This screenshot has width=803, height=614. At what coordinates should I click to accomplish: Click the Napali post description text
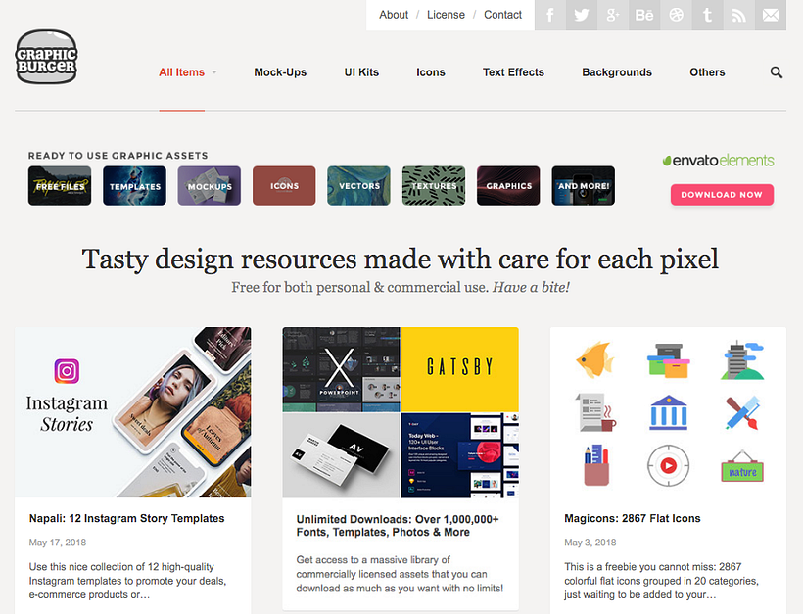(x=127, y=581)
